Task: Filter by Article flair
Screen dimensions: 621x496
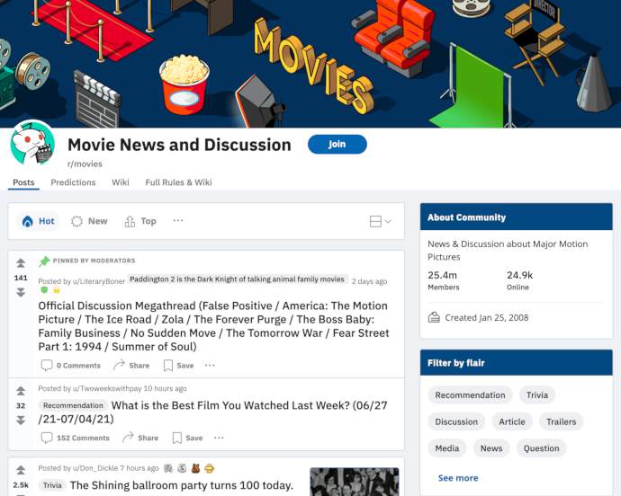Action: [x=512, y=421]
